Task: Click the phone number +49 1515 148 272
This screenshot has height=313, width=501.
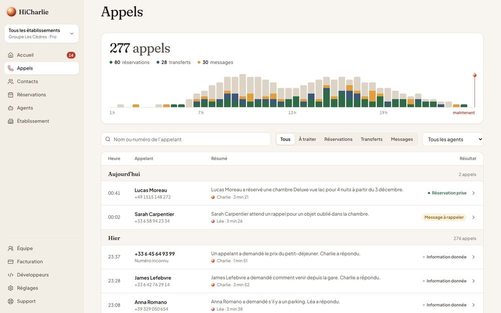Action: 152,197
